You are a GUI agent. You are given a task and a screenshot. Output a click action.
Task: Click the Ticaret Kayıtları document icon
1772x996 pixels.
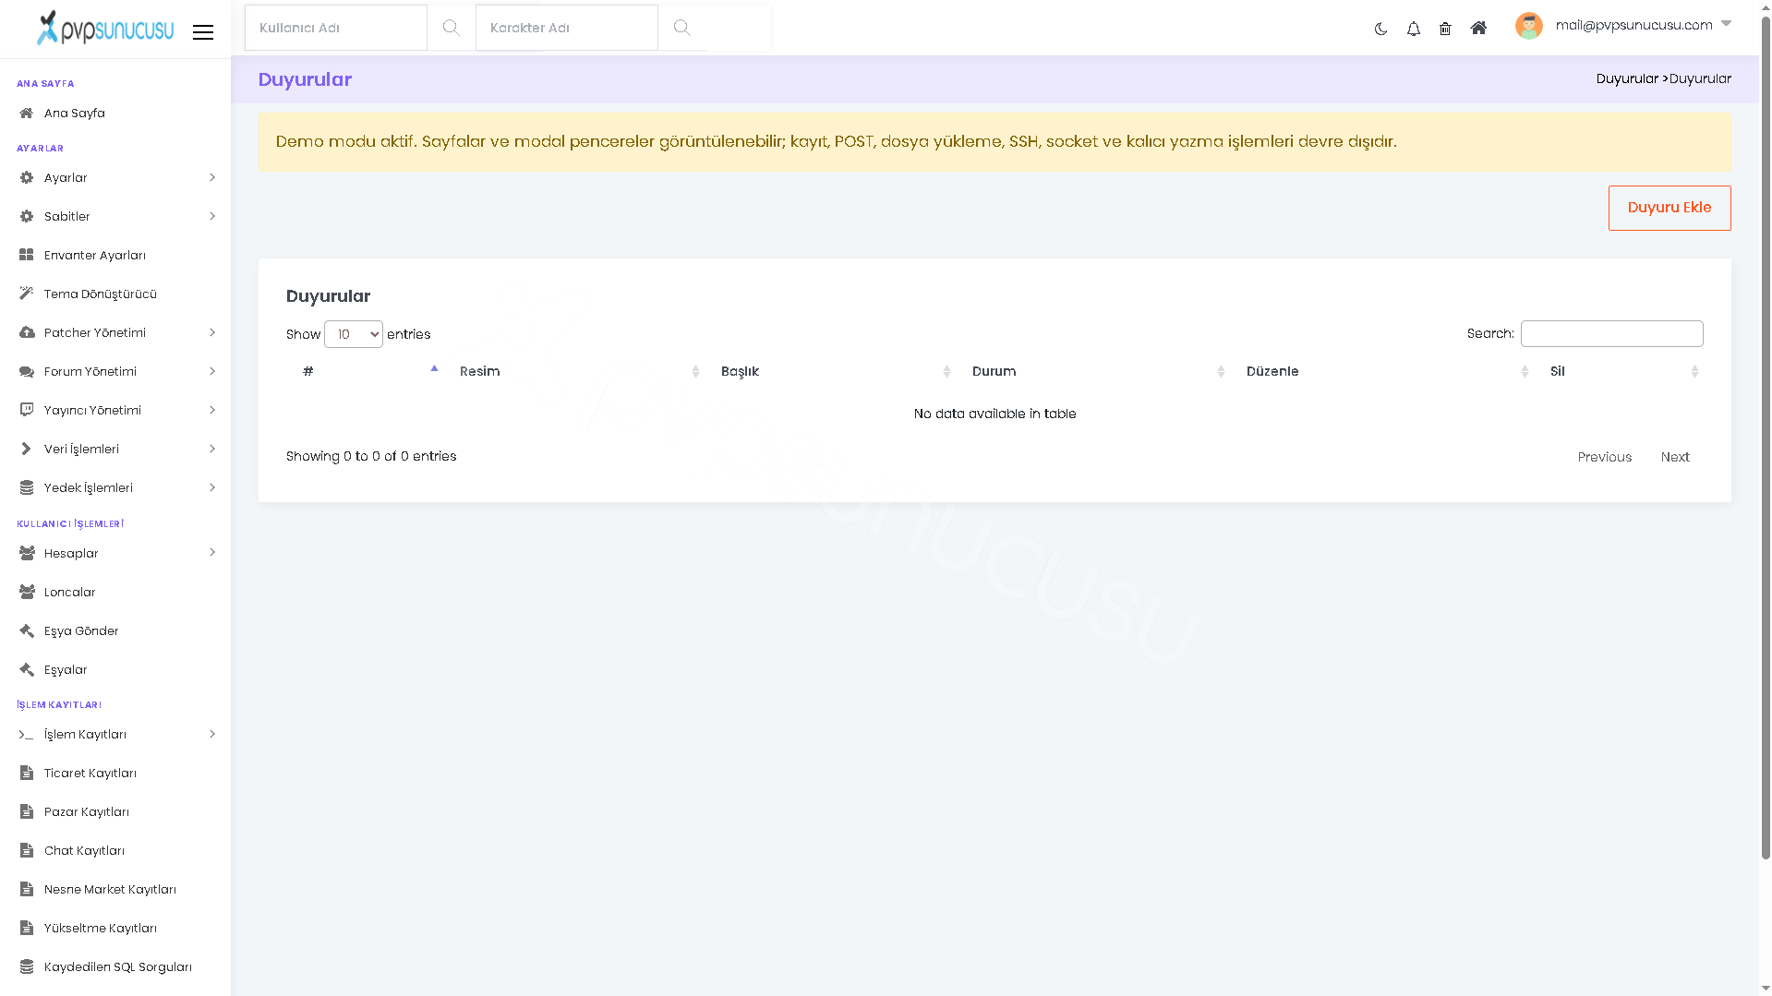tap(27, 773)
